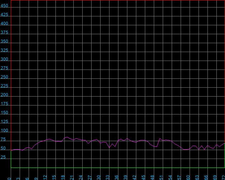This screenshot has height=180, width=225.
Task: Select the 30 label on the horizontal axis
Action: [x=98, y=178]
